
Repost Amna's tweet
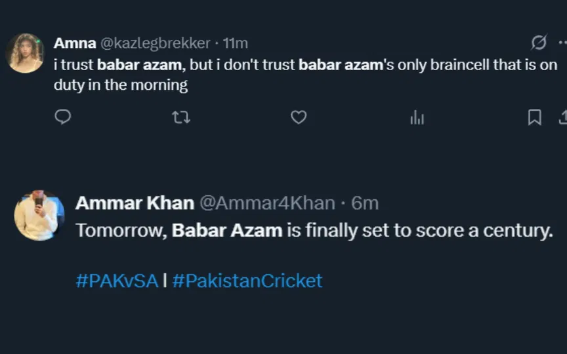(180, 117)
